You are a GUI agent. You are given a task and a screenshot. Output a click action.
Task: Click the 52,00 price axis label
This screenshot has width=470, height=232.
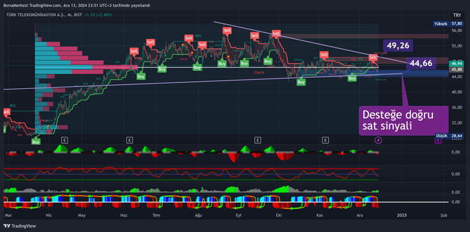pos(457,45)
